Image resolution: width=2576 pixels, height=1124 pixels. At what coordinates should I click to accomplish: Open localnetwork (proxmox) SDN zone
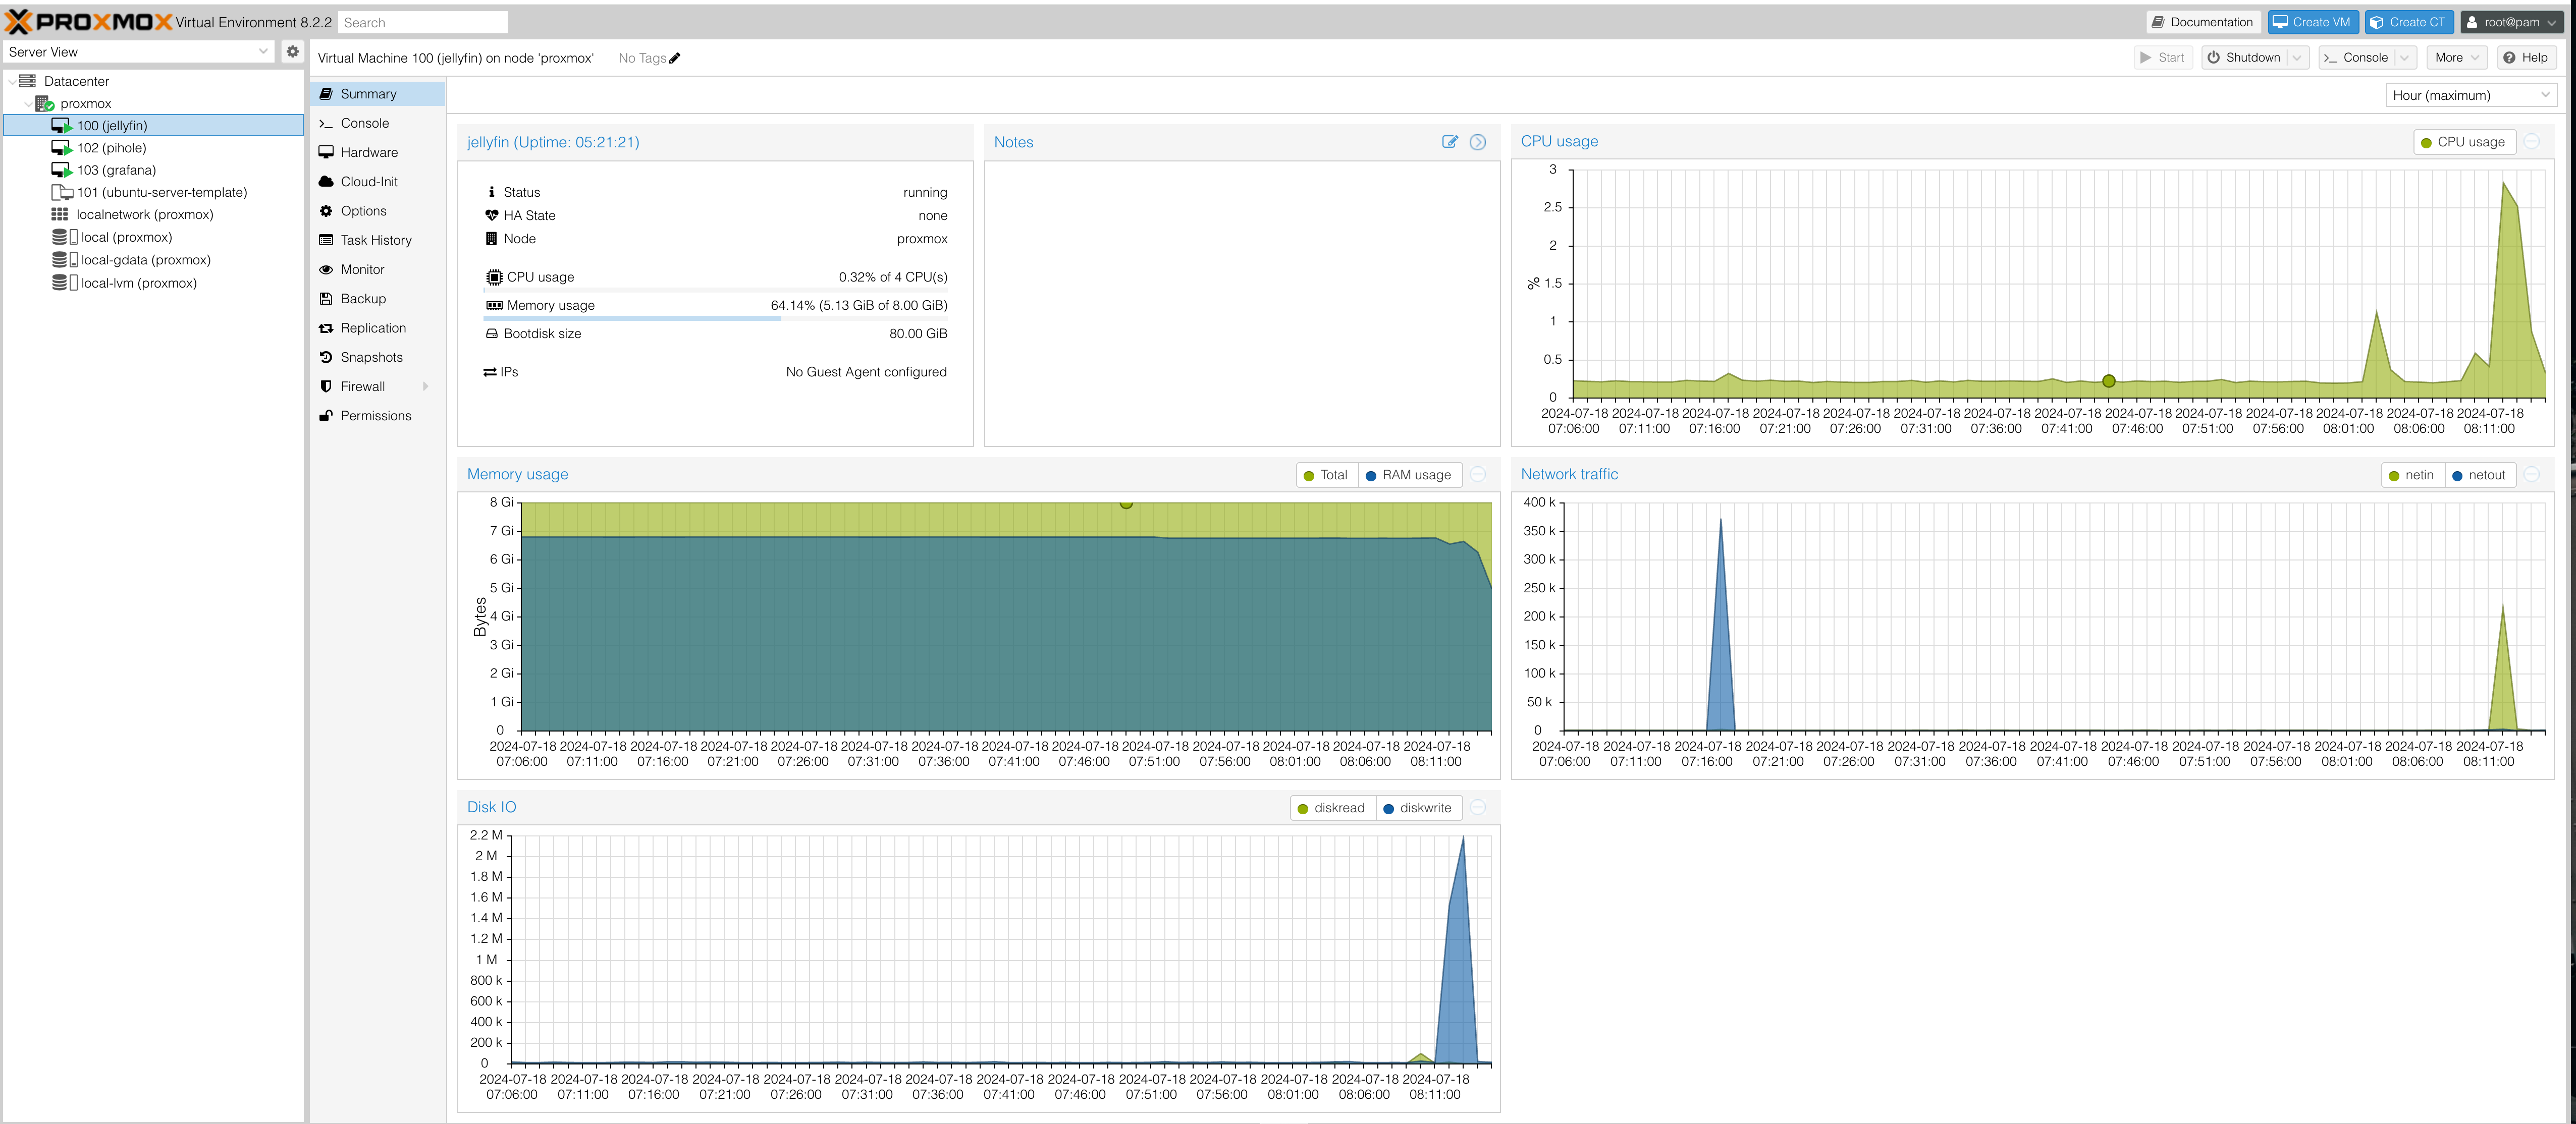pyautogui.click(x=154, y=214)
